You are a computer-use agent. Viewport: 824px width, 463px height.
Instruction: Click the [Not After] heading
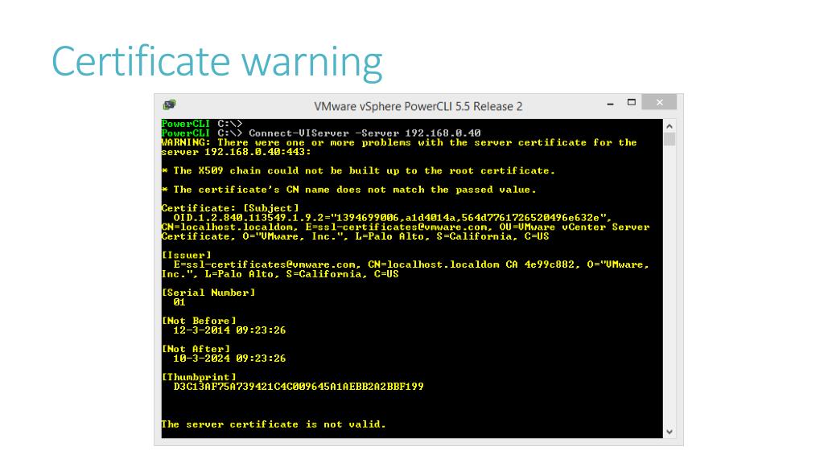tap(196, 349)
